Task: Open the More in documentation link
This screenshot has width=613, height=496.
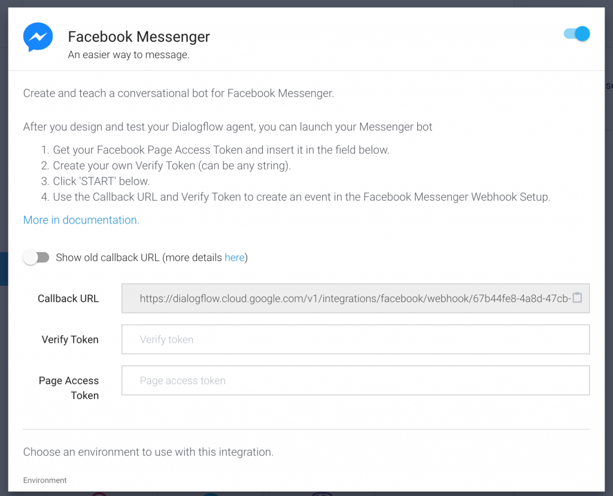Action: 81,220
